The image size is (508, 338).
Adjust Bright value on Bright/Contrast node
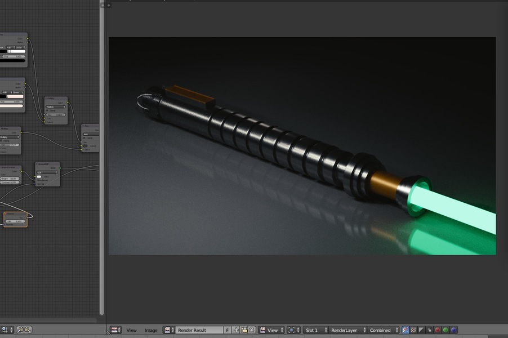click(x=10, y=179)
